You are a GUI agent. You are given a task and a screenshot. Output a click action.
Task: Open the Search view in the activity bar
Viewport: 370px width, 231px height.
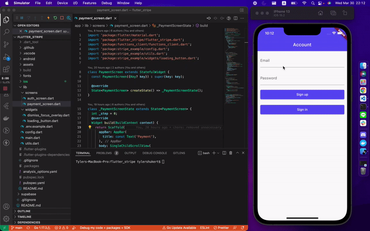click(x=6, y=31)
